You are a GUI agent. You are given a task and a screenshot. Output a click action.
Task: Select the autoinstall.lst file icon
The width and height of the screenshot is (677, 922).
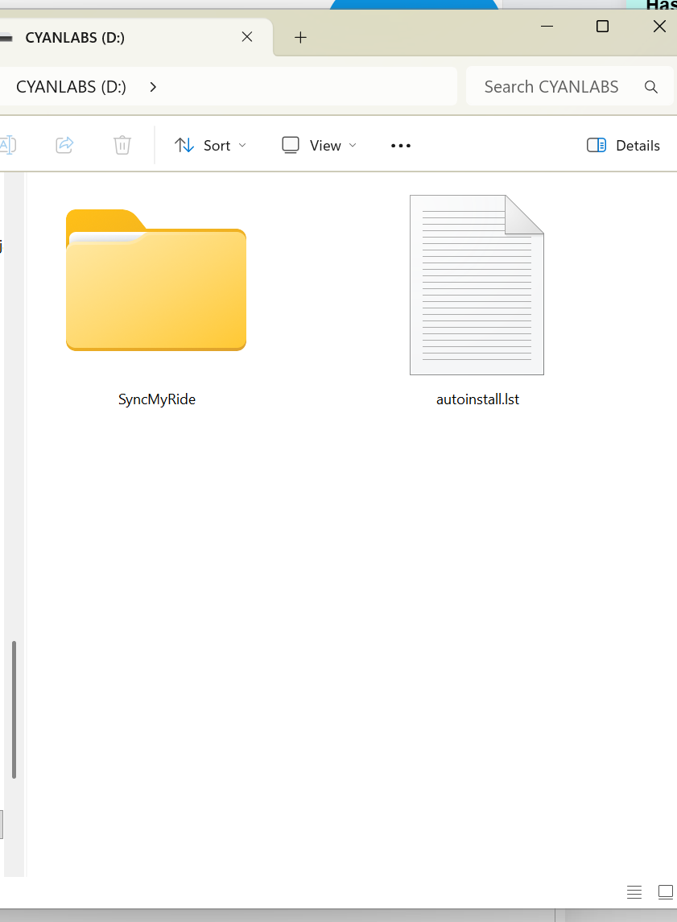[x=477, y=285]
